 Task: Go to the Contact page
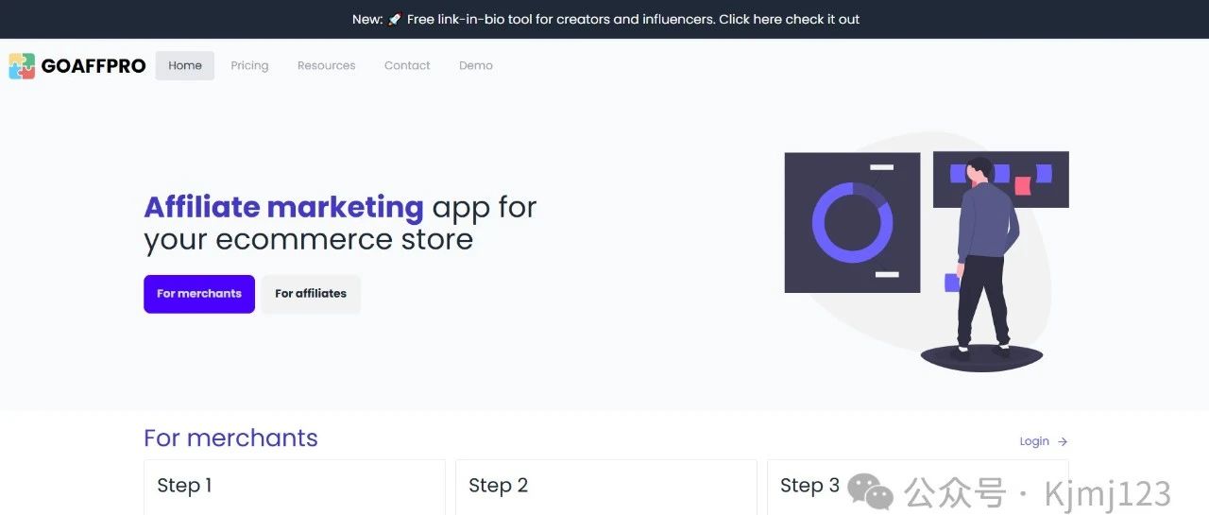pos(407,65)
